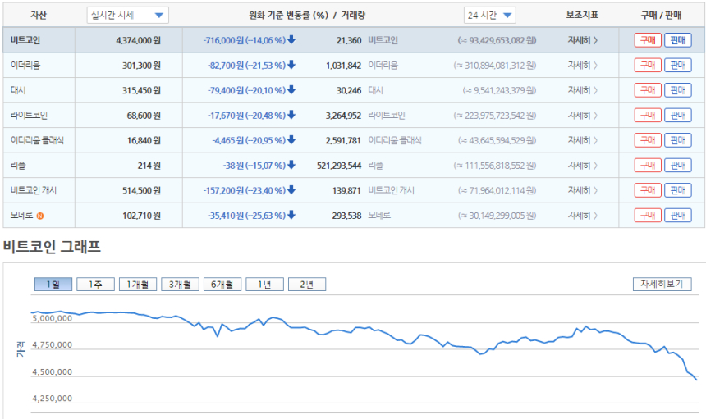Click 판매 button for 모네로
Image resolution: width=706 pixels, height=419 pixels.
(x=677, y=216)
